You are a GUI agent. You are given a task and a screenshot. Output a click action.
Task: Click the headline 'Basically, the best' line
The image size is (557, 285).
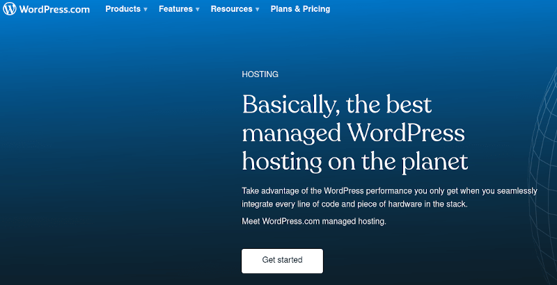[x=337, y=105]
